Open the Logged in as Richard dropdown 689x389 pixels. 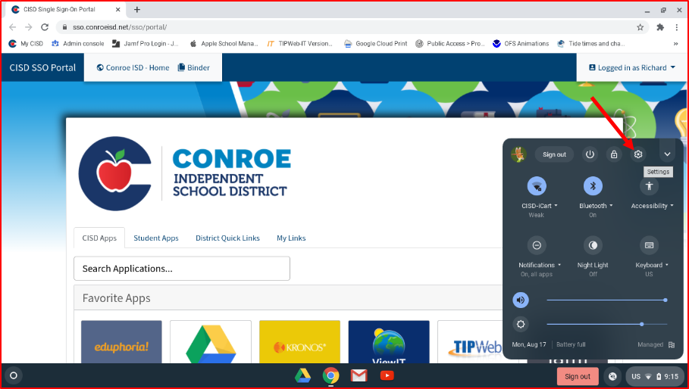(x=631, y=67)
